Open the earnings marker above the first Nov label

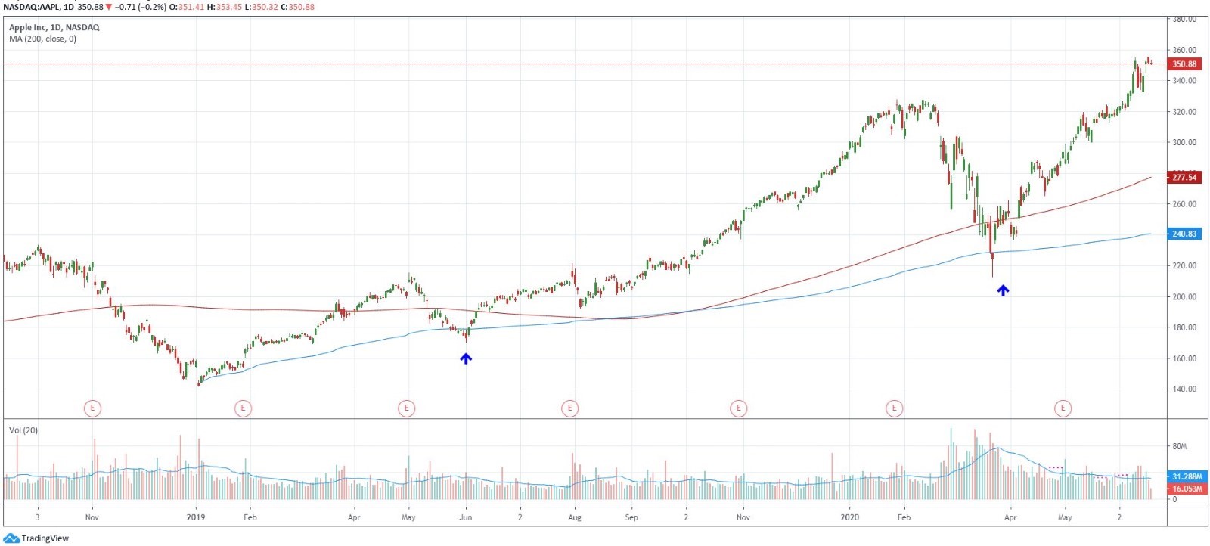click(92, 408)
